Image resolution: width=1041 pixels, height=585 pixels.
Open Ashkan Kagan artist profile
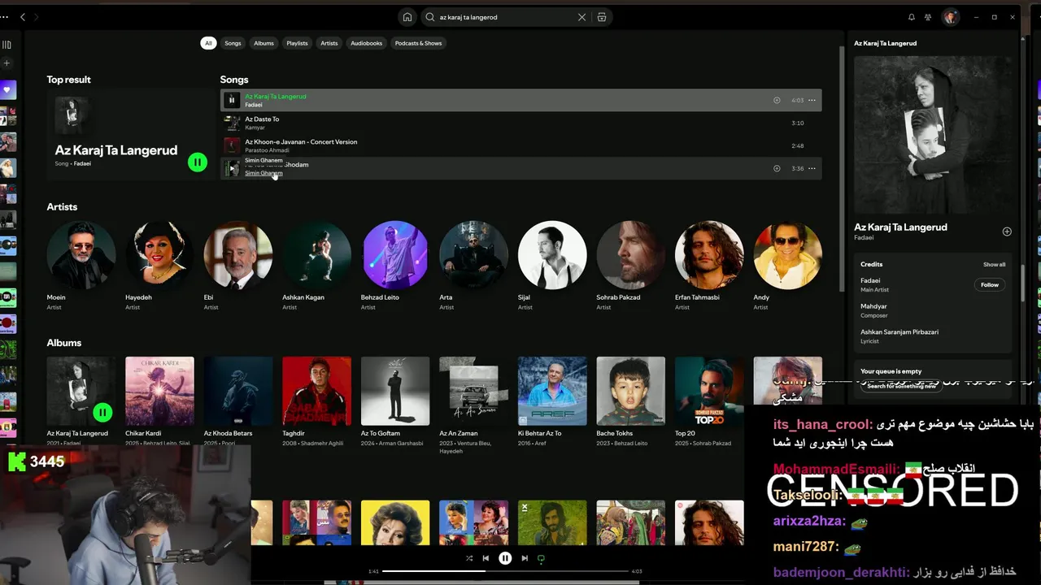(x=316, y=255)
